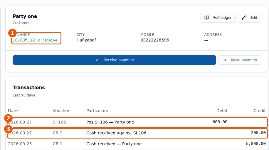
Task: Open voucher SI-106
Action: tap(59, 122)
